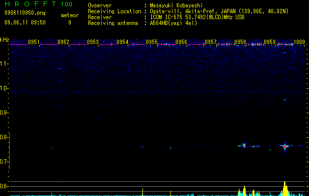Click the tallest yellow peak in the bottom histogram

coord(285,189)
